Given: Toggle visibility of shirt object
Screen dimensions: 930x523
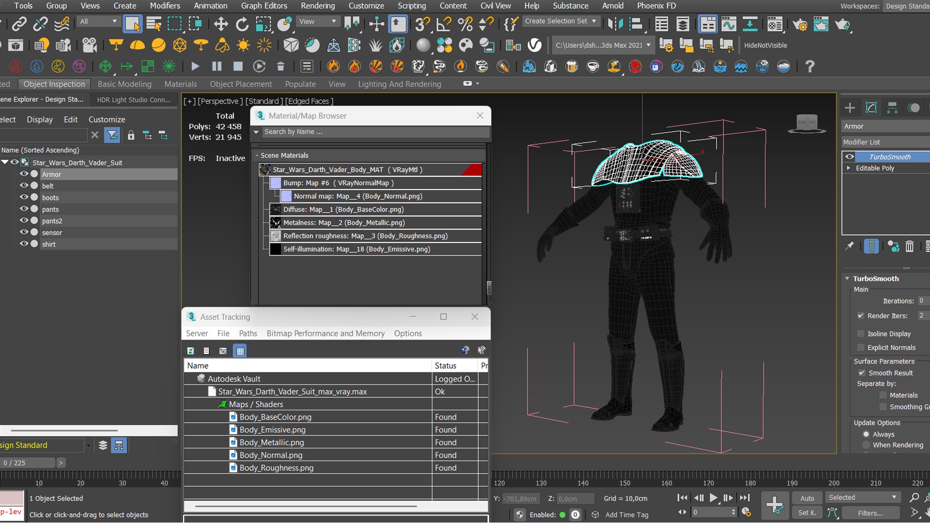Looking at the screenshot, I should click(23, 244).
